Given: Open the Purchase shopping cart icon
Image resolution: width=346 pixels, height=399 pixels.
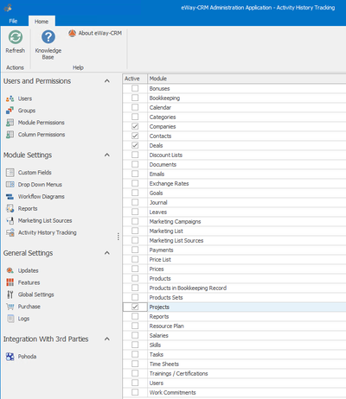Looking at the screenshot, I should [10, 307].
